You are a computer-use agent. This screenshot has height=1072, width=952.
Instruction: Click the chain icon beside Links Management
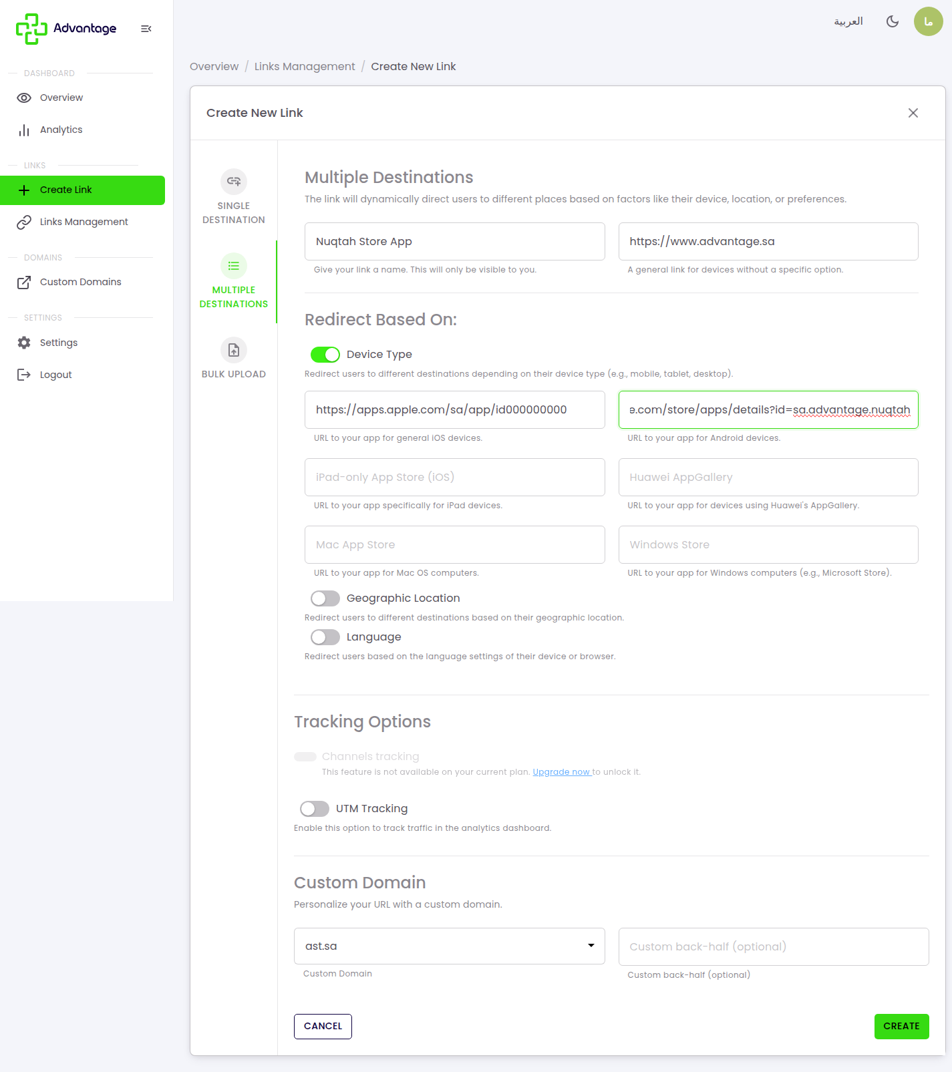[24, 222]
